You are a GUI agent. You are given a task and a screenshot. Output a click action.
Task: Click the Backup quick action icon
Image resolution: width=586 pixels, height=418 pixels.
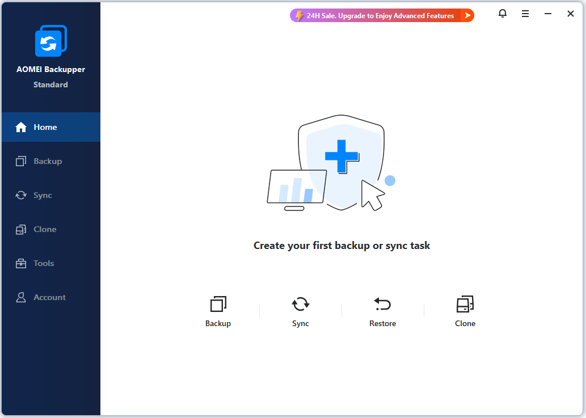click(218, 304)
